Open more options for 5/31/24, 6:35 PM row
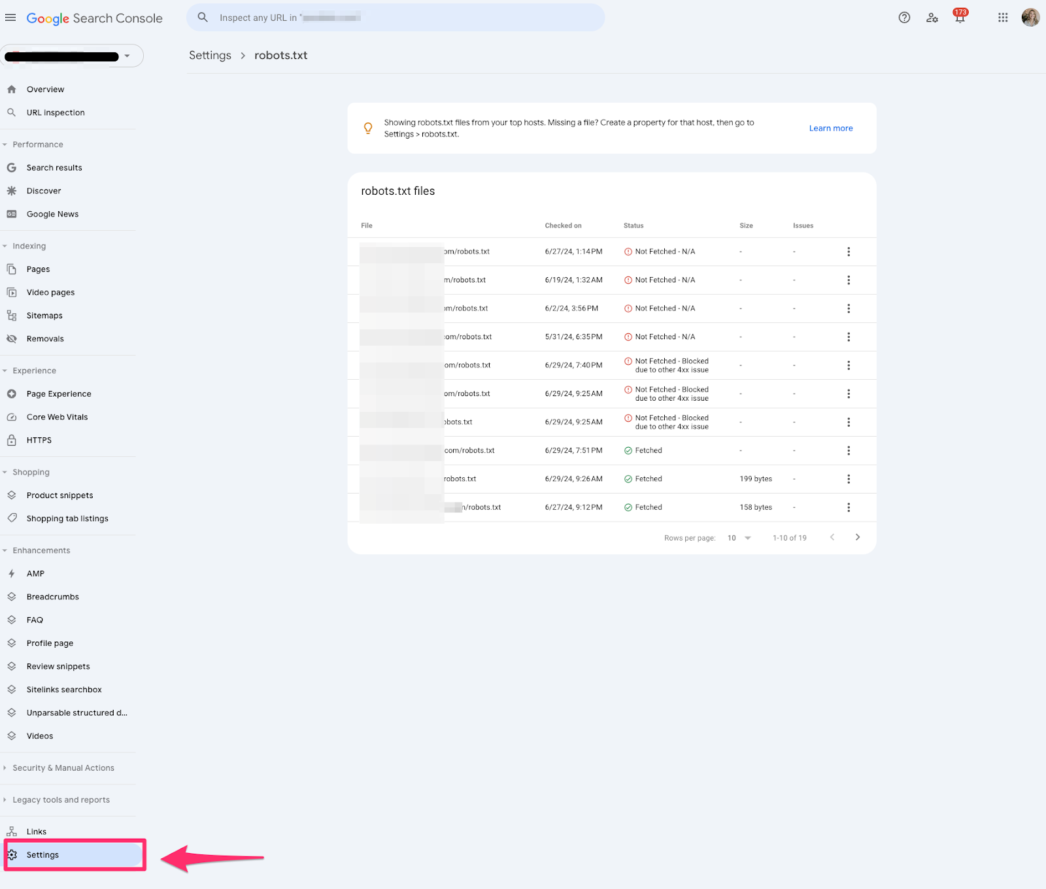Viewport: 1046px width, 889px height. (x=849, y=337)
